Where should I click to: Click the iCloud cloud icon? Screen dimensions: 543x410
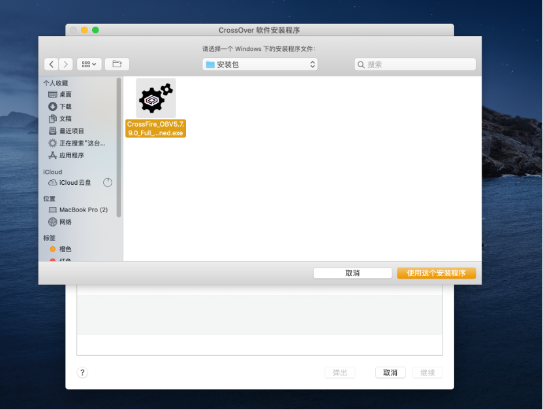[x=53, y=183]
